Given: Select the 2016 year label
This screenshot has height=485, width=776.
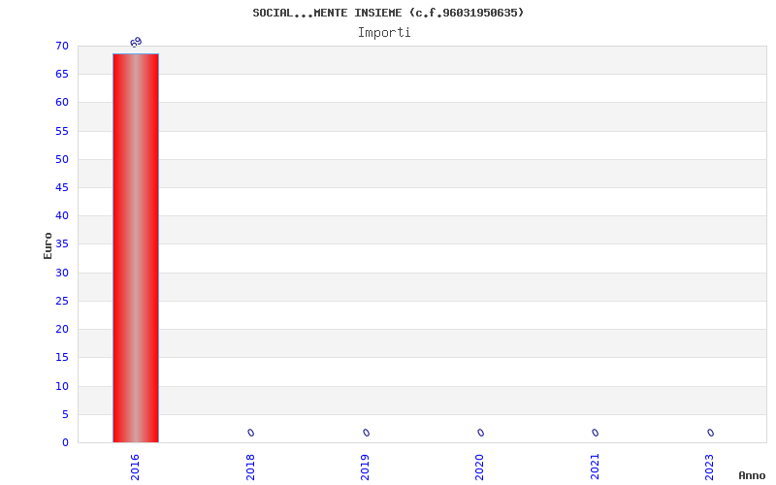Looking at the screenshot, I should [135, 467].
